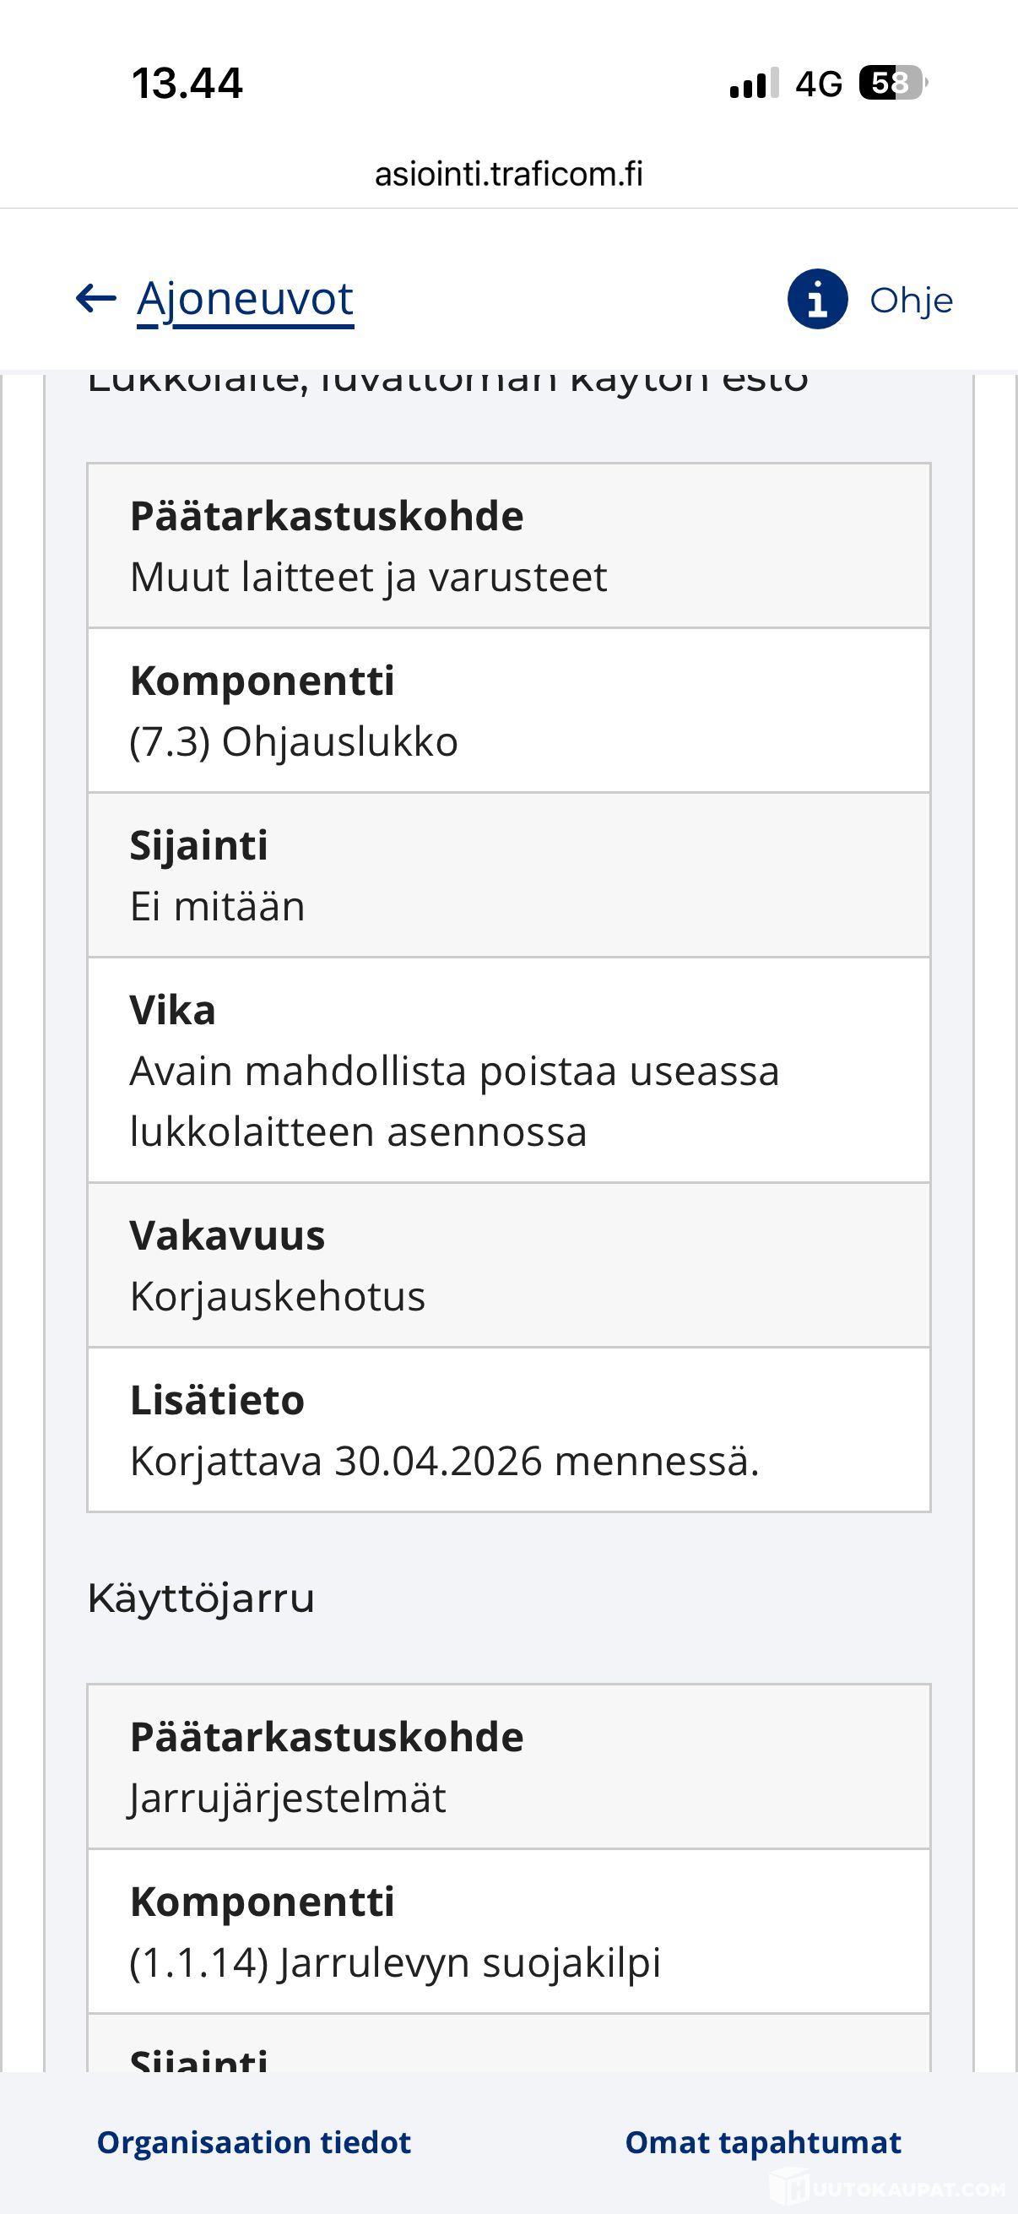This screenshot has width=1018, height=2214.
Task: Open Organisaation tiedot in bottom bar
Action: (253, 2143)
